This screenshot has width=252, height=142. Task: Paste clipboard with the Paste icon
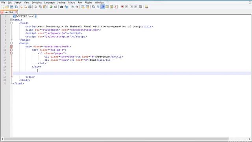(45, 7)
